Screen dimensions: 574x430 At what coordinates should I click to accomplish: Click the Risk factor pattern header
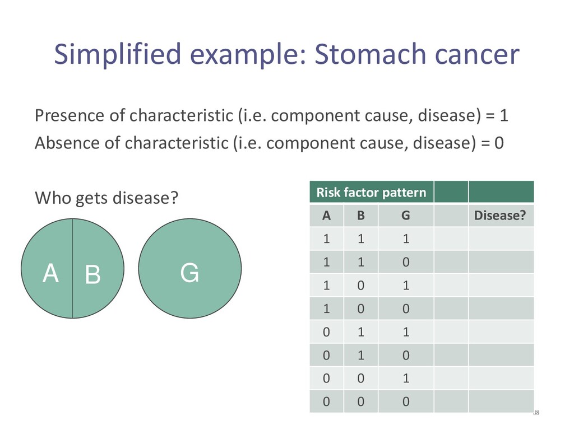tap(371, 192)
